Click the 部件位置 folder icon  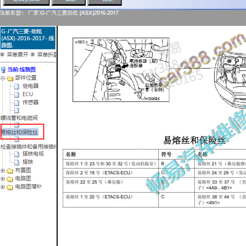(x=10, y=78)
